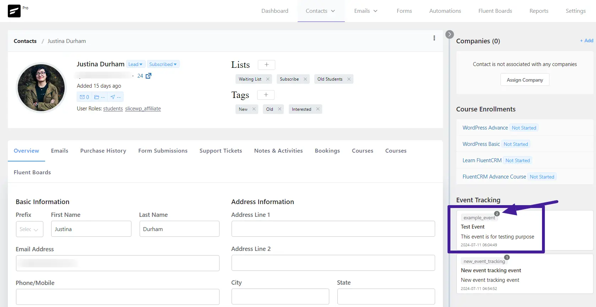Expand the Emails menu in top navigation
The height and width of the screenshot is (307, 596).
coord(366,11)
